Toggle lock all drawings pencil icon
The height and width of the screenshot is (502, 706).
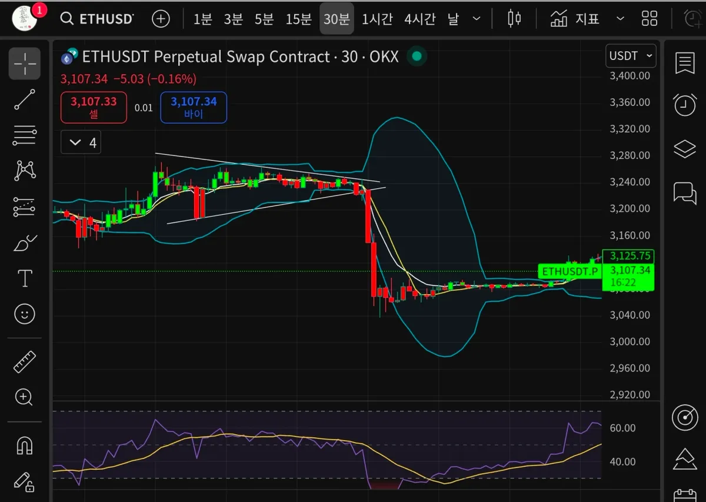point(25,481)
